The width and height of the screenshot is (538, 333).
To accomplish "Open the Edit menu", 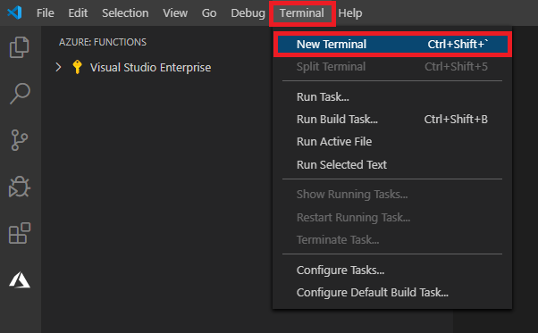I will click(x=78, y=13).
